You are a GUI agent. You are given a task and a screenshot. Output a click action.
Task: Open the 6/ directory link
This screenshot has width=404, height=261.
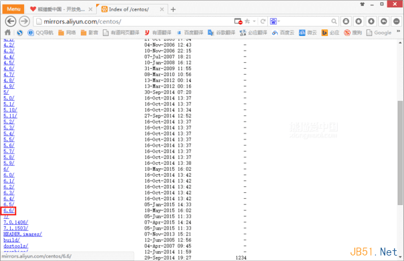[x=6, y=169]
